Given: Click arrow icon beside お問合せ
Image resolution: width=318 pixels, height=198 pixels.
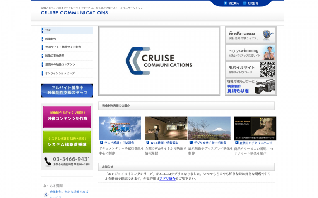Looking at the screenshot, I should coord(245,3).
